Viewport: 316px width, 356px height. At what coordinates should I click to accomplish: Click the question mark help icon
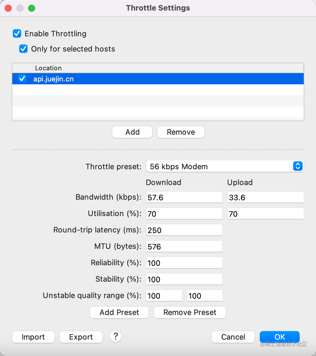116,336
